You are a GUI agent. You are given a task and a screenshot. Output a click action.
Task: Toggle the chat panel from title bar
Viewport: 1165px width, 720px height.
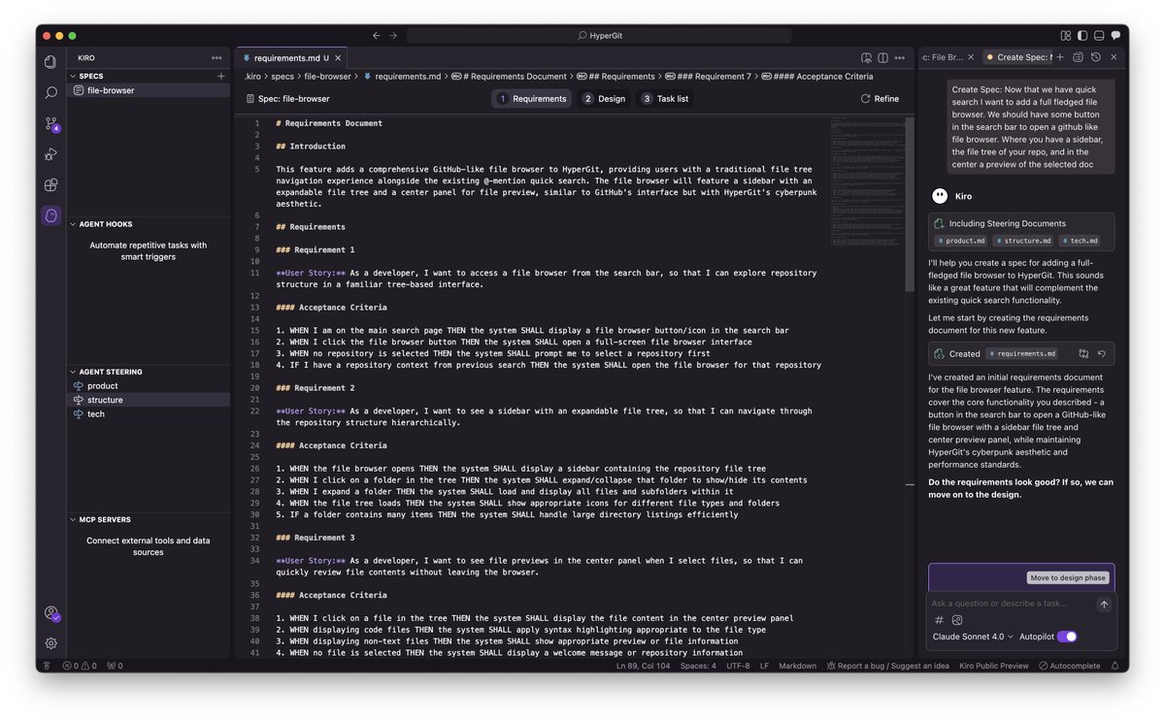click(1116, 35)
